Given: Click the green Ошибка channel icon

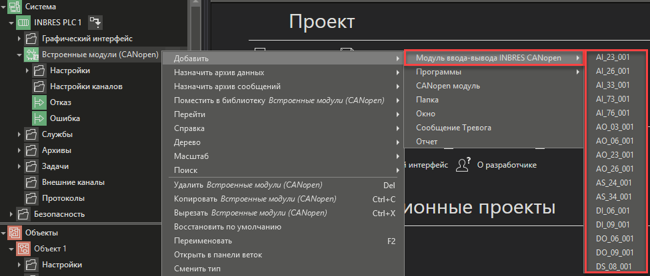Looking at the screenshot, I should tap(39, 118).
